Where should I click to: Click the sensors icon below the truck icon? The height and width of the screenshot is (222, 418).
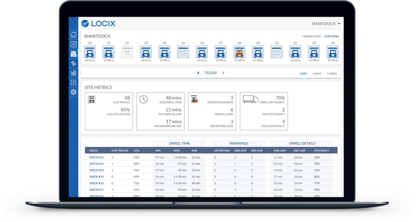coord(73,64)
